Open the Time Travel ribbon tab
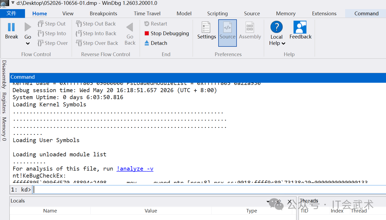This screenshot has height=220, width=386. [x=147, y=14]
